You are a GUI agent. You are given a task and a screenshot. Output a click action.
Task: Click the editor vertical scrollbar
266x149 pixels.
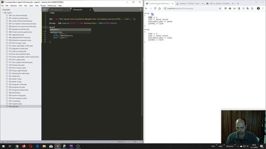pos(142,64)
